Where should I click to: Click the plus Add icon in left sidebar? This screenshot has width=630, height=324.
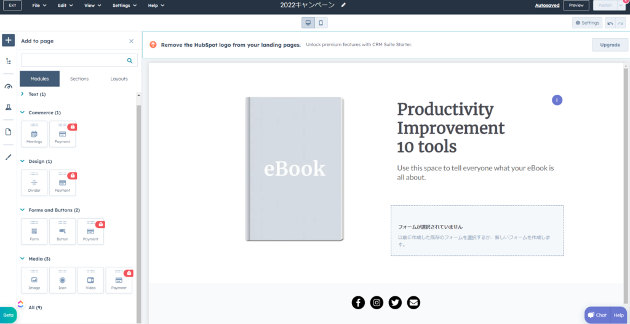pyautogui.click(x=8, y=40)
